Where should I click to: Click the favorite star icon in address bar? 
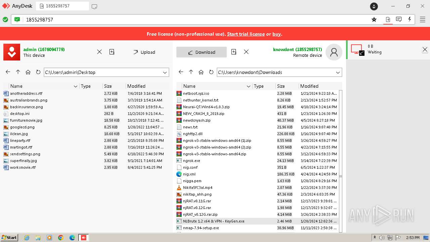pos(374,19)
